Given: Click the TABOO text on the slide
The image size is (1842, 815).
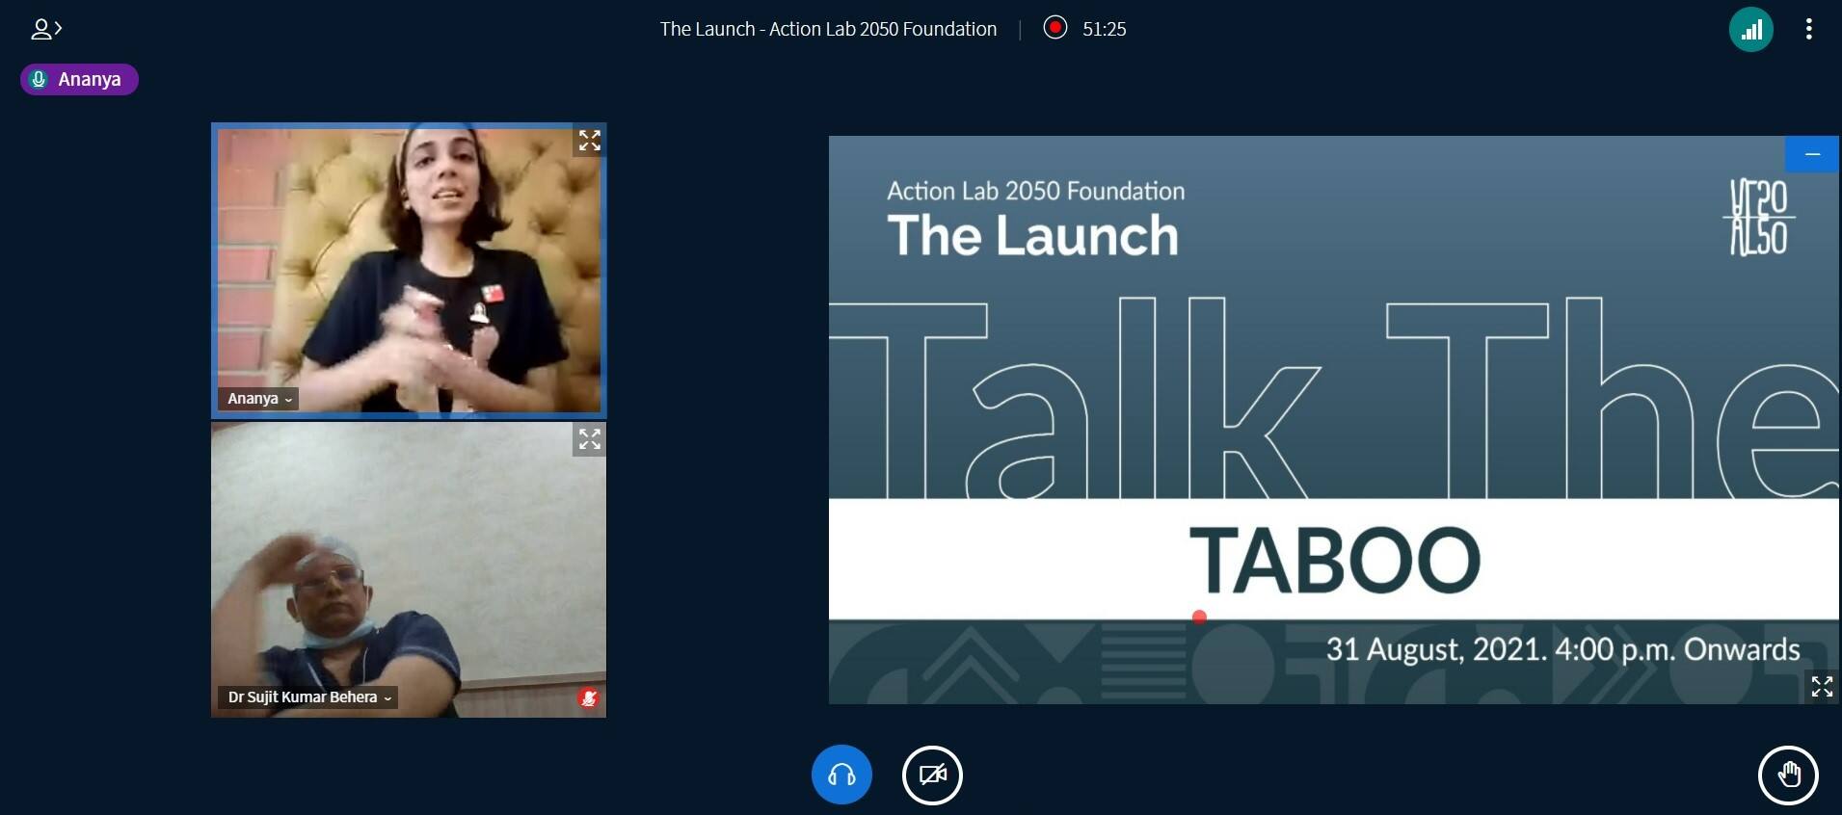Looking at the screenshot, I should click(x=1334, y=560).
